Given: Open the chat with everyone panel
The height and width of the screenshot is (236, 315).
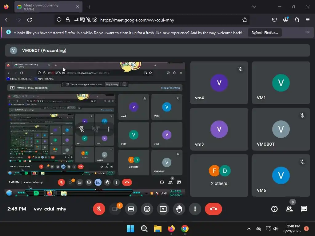Looking at the screenshot, I should [x=304, y=209].
